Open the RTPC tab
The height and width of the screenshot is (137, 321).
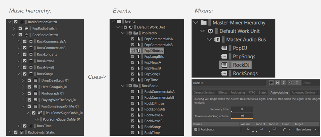(x=252, y=92)
